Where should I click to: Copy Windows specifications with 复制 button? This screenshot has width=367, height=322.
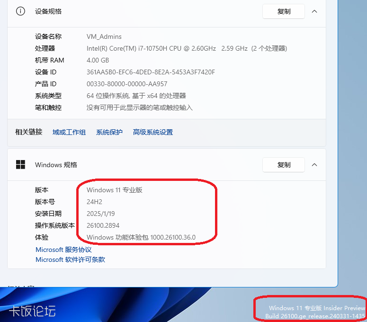(x=284, y=165)
